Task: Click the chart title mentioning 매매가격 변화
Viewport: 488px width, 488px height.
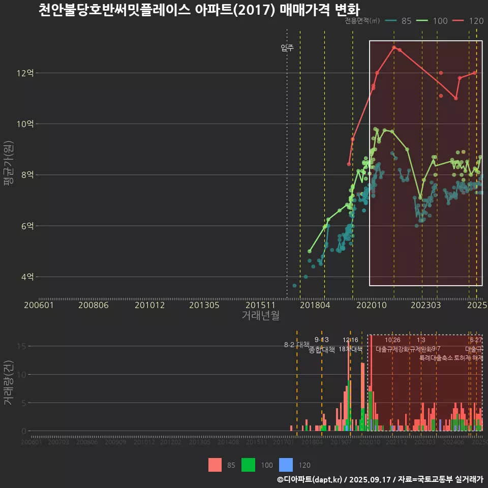Action: pyautogui.click(x=199, y=10)
